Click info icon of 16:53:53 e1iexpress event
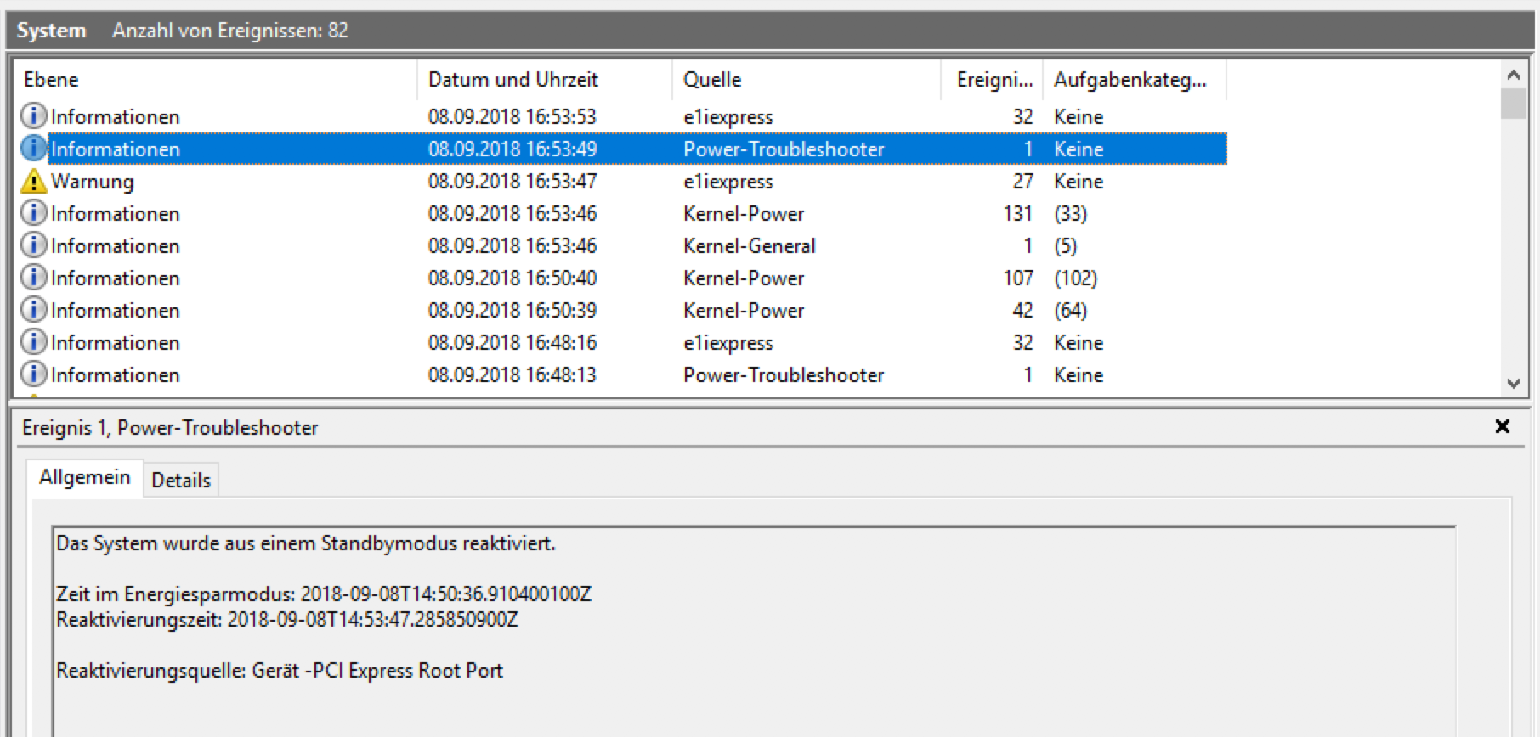1540x737 pixels. (x=33, y=115)
